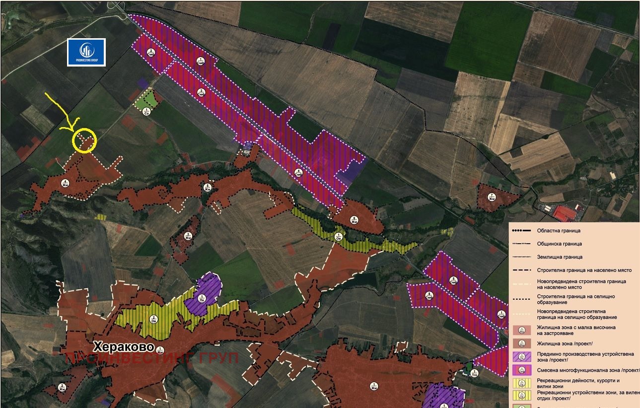The image size is (640, 408).
Task: Select the 6 Жм zone marker
Action: click(354, 219)
